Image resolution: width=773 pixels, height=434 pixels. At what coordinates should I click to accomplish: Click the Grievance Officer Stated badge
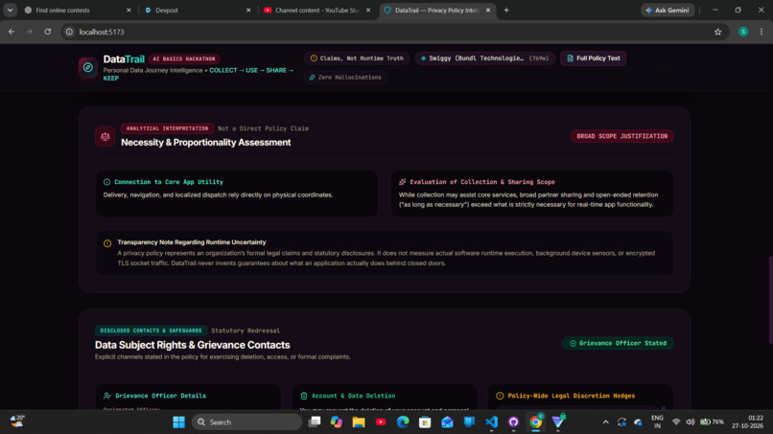coord(618,343)
